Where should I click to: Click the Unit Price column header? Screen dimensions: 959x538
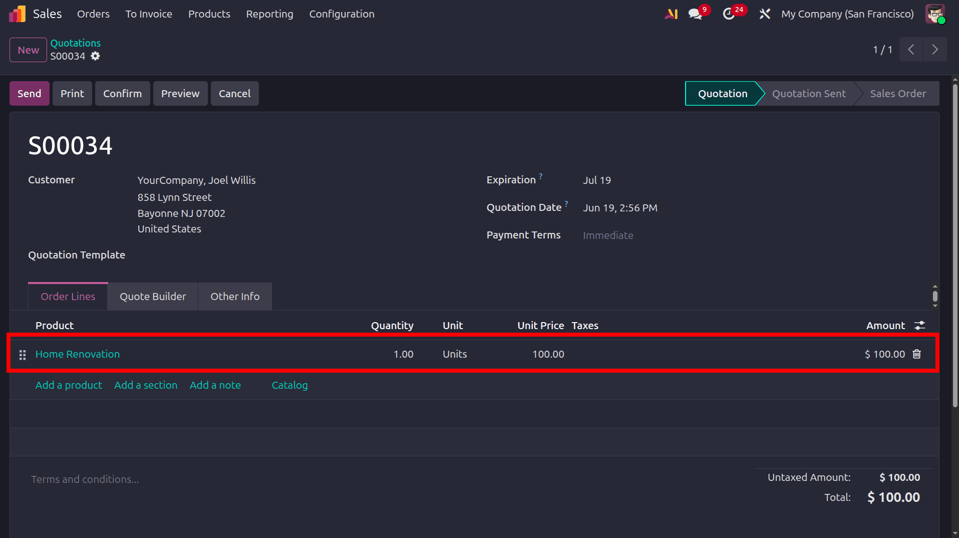coord(540,326)
